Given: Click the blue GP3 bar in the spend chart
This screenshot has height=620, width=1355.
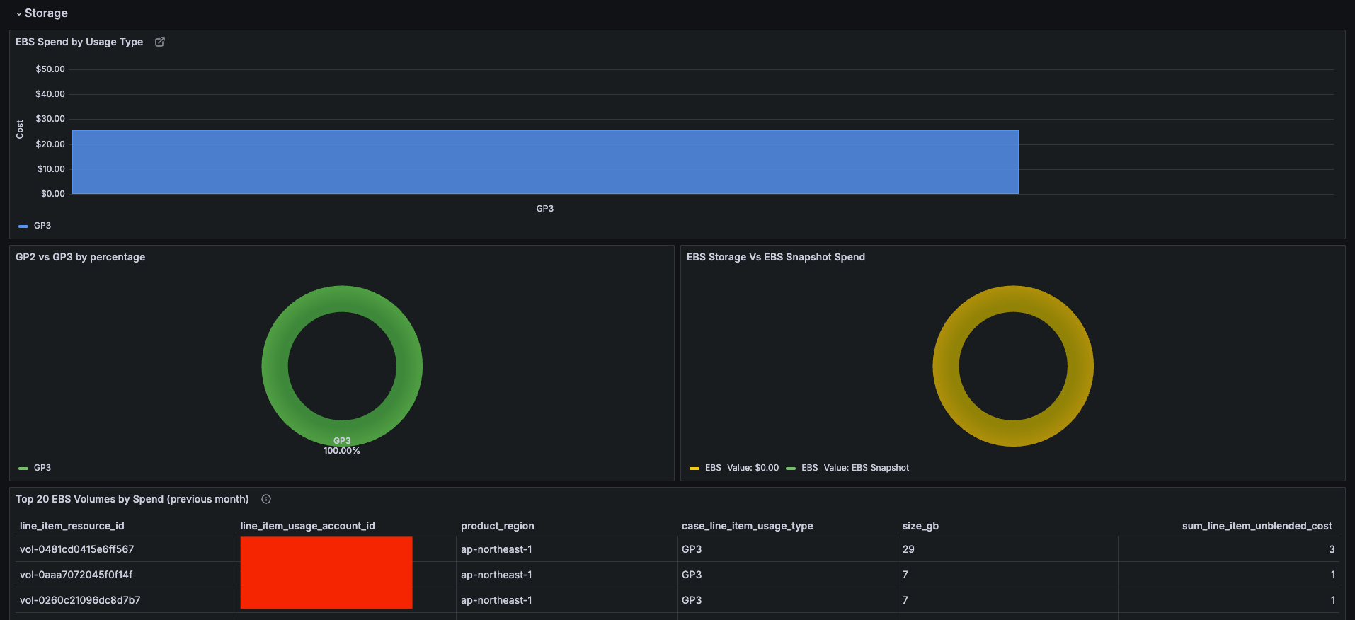Looking at the screenshot, I should pyautogui.click(x=545, y=162).
